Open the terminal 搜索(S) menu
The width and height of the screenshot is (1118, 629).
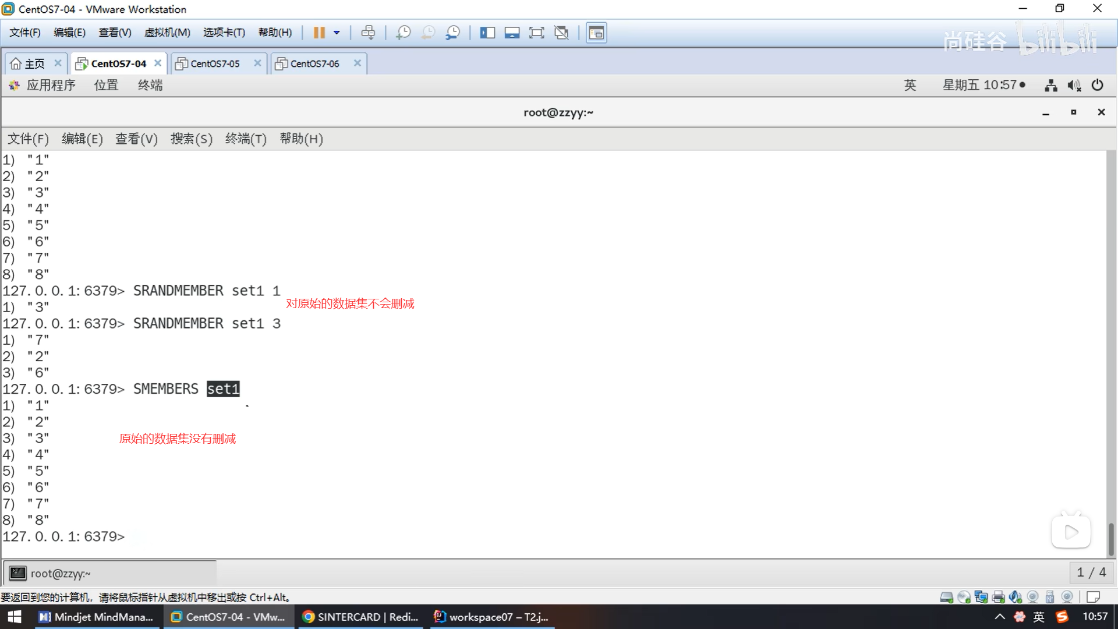[x=191, y=139]
